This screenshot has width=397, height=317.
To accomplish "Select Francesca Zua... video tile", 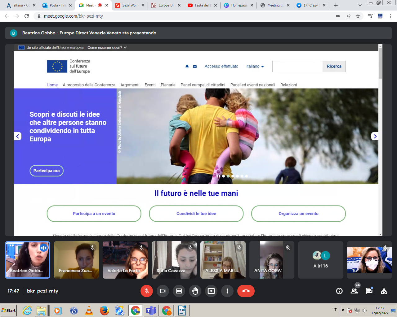I will pos(76,260).
